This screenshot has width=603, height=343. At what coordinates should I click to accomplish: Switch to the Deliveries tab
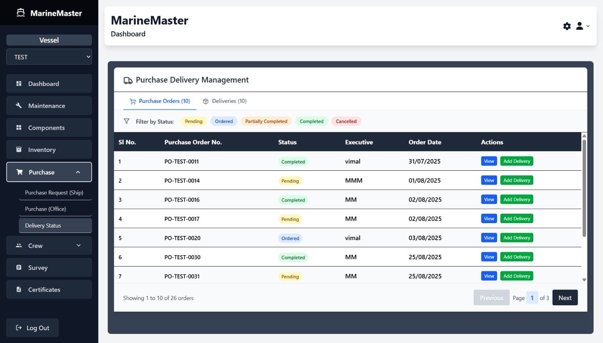tap(225, 101)
